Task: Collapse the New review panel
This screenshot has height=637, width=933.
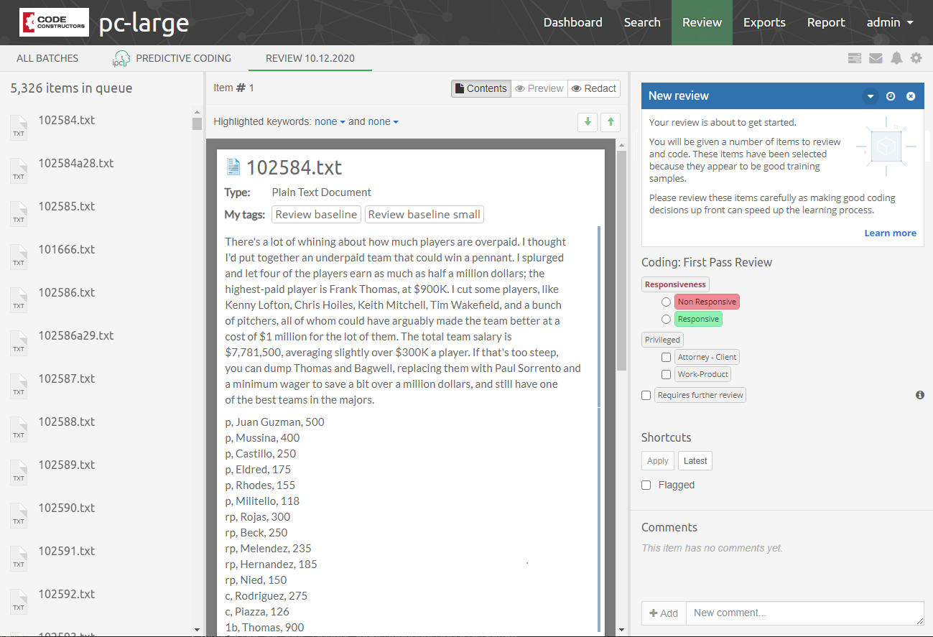Action: tap(870, 96)
